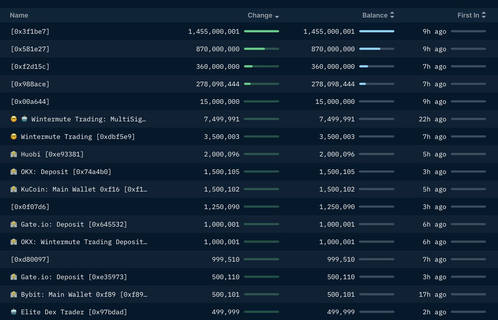498x320 pixels.
Task: Click exchange icon beside Huobi [0xe93381]
Action: [x=14, y=154]
